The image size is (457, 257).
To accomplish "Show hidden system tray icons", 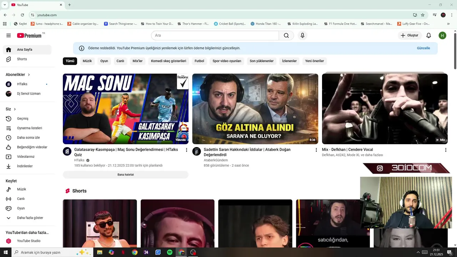I will tap(418, 252).
